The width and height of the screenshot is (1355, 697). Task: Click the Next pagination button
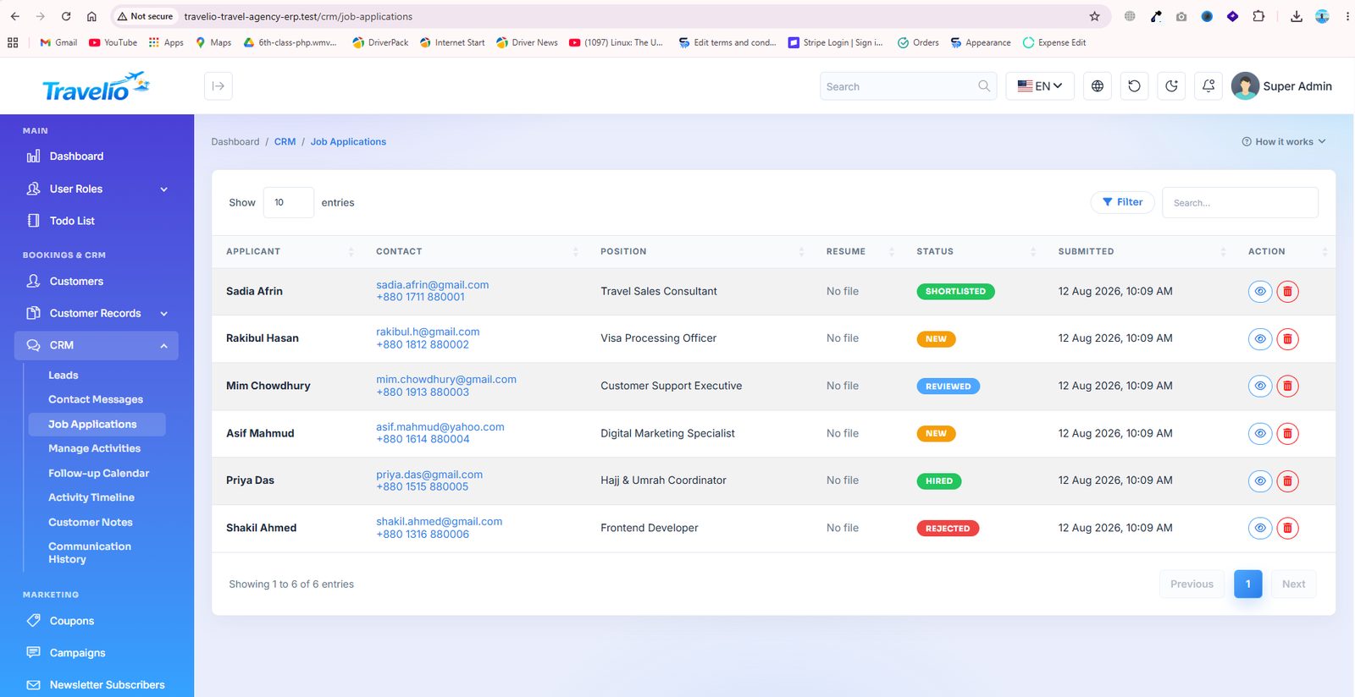point(1293,584)
